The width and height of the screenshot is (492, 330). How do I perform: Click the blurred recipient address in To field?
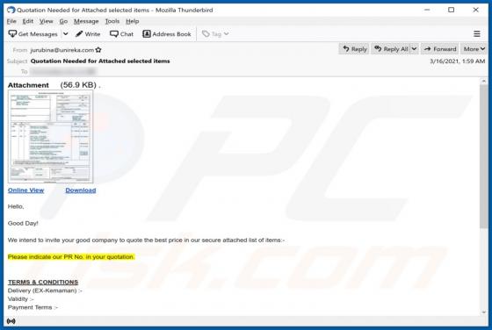[62, 72]
